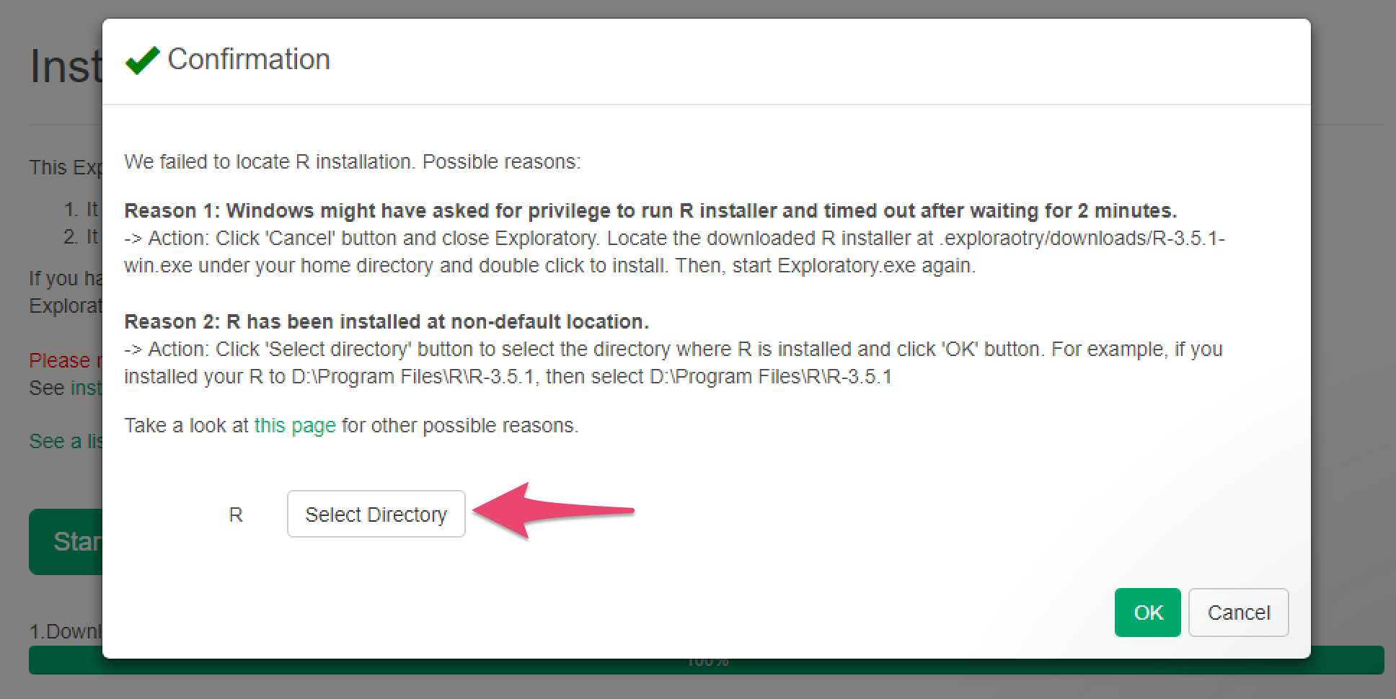Click the Confirmation dialog title
Screen dimensions: 1396x699
(x=249, y=59)
